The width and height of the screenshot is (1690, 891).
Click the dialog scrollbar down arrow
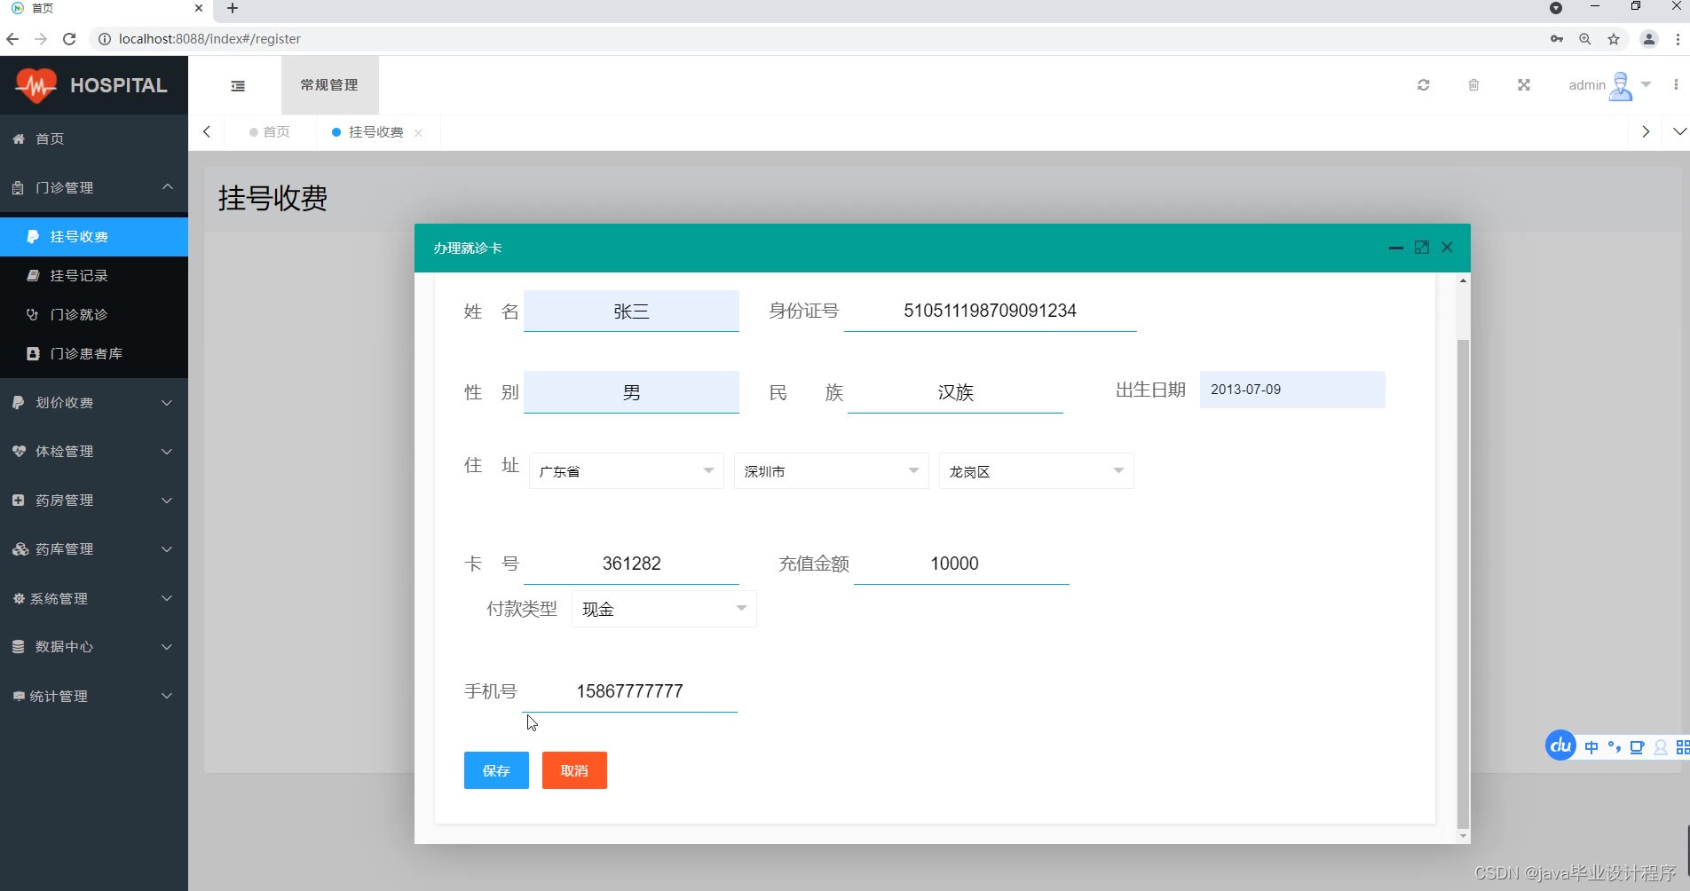(1463, 836)
